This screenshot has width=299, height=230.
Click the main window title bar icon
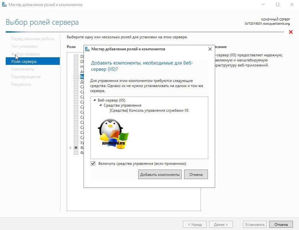[x=4, y=4]
